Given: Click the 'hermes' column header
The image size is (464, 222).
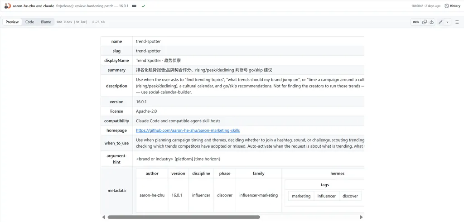Looking at the screenshot, I should coord(337,174).
